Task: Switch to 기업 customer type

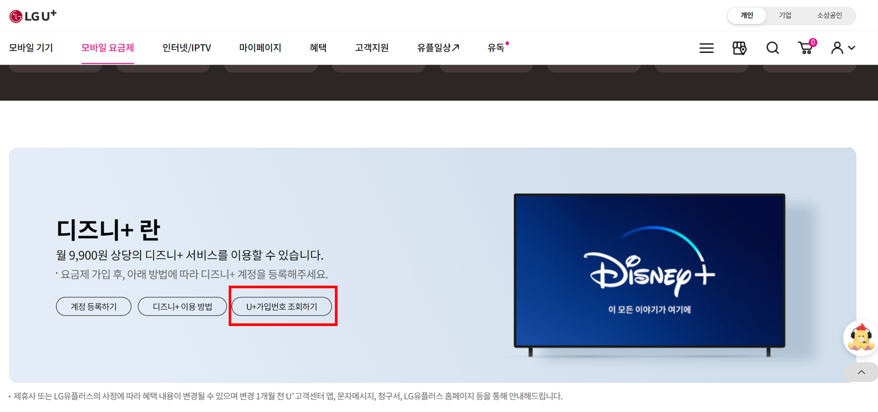Action: coord(785,15)
